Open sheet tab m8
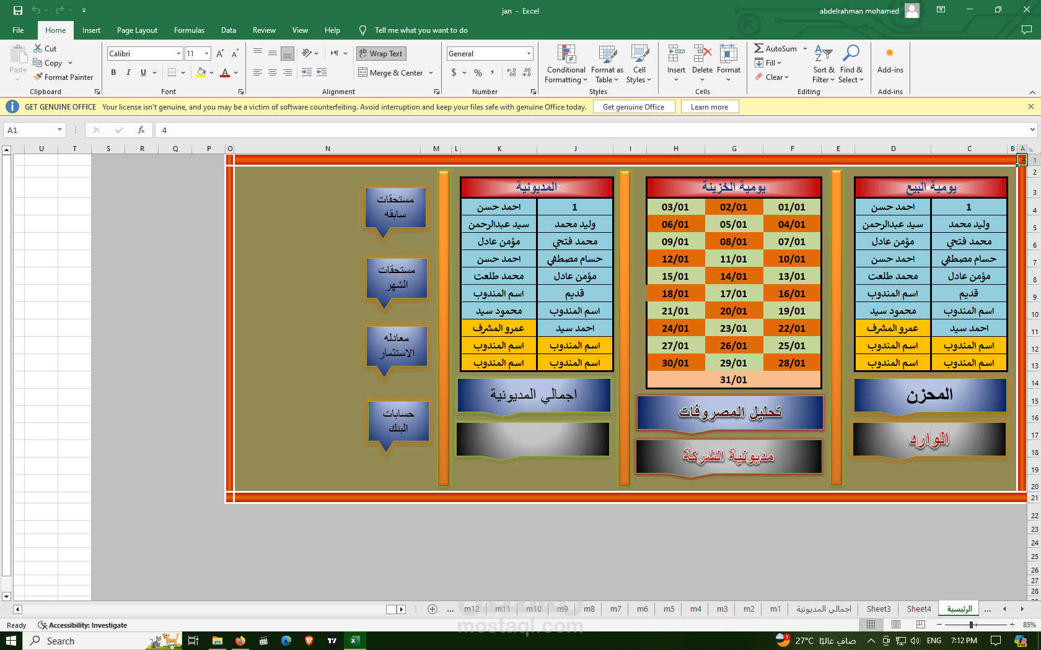 tap(589, 609)
